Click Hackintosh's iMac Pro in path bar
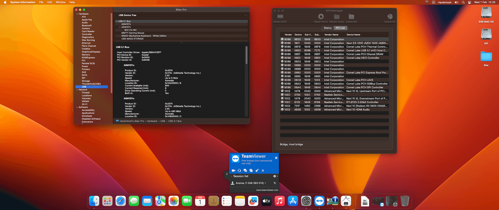Image resolution: width=499 pixels, height=210 pixels. (132, 121)
